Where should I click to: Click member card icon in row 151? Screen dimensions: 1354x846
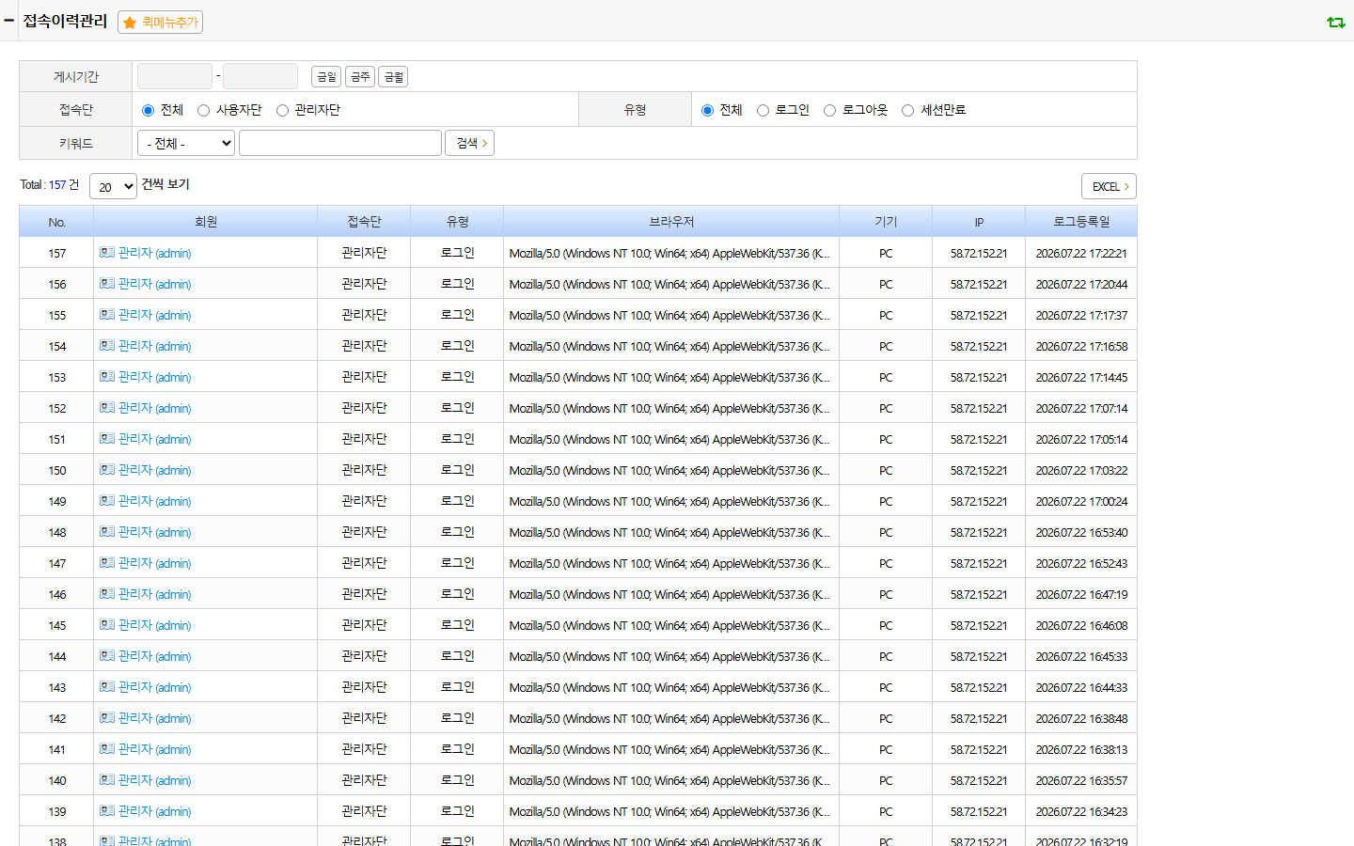[x=107, y=438]
